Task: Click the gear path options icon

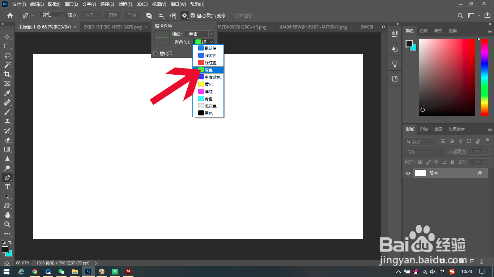Action: click(x=185, y=16)
